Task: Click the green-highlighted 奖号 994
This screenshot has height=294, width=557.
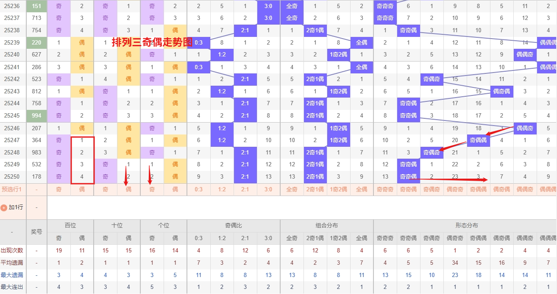Action: pos(36,116)
